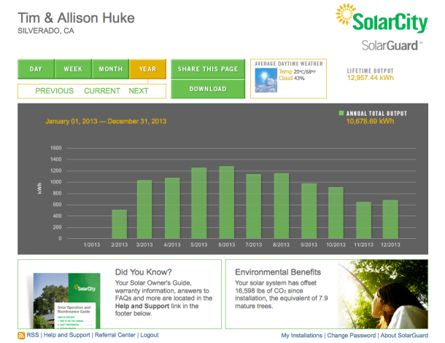Viewport: 445px width, 343px height.
Task: Click the 9/2013 bar in chart
Action: [309, 211]
